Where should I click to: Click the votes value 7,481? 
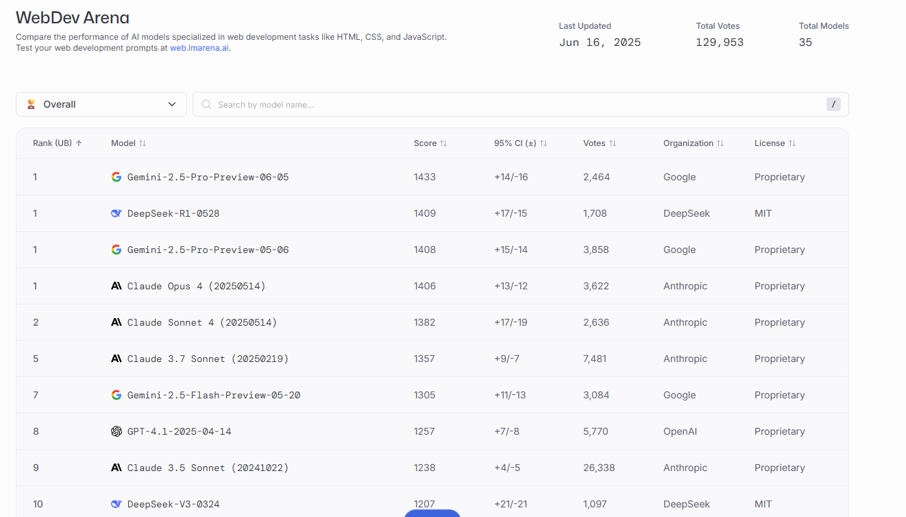pos(595,359)
